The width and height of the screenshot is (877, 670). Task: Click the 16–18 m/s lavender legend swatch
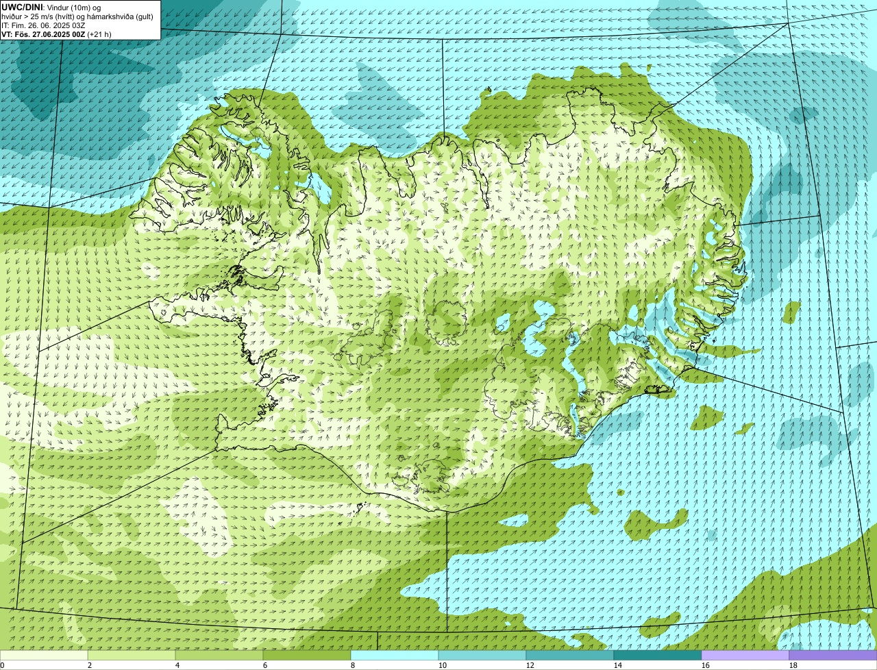pyautogui.click(x=745, y=655)
